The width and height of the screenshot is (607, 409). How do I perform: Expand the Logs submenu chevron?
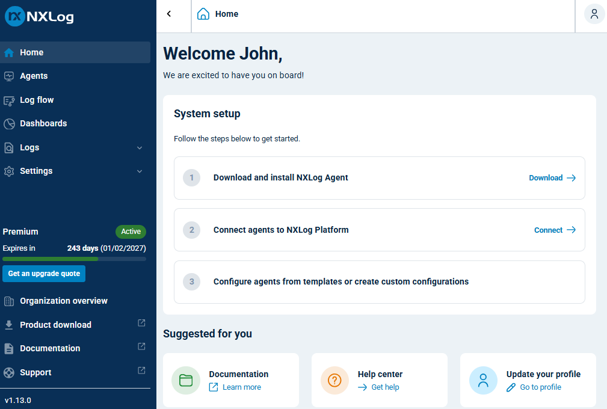pos(140,148)
